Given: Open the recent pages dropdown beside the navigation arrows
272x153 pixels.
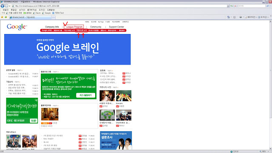Looking at the screenshot, I should [9, 6].
